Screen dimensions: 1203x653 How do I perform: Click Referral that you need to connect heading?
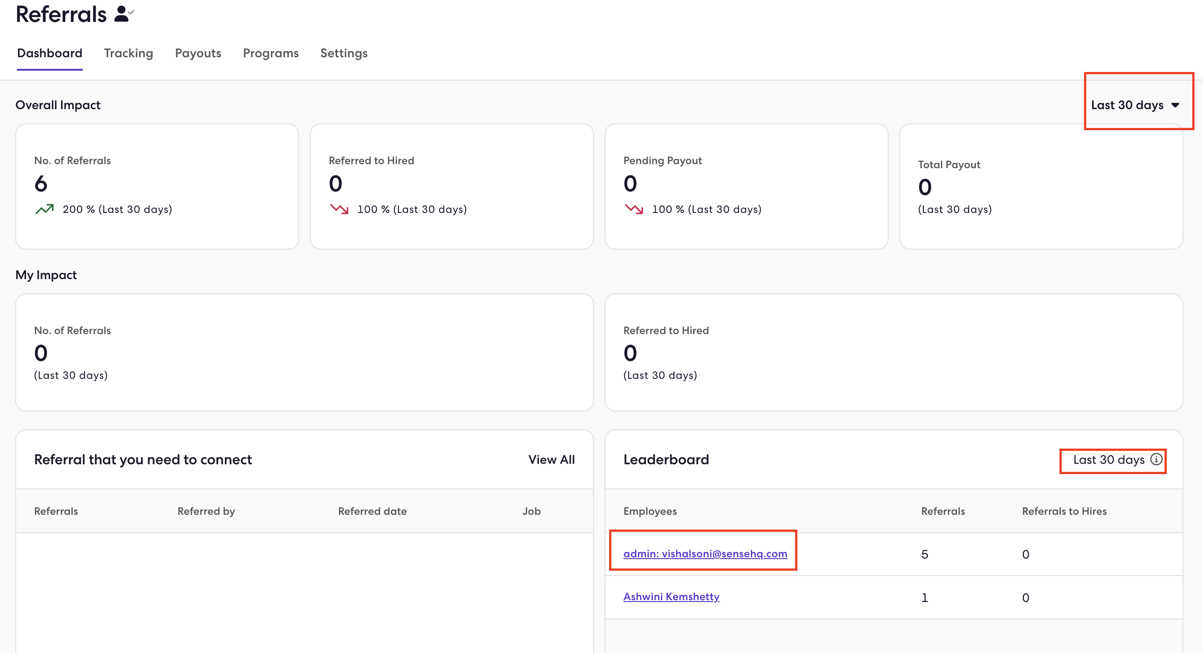143,460
